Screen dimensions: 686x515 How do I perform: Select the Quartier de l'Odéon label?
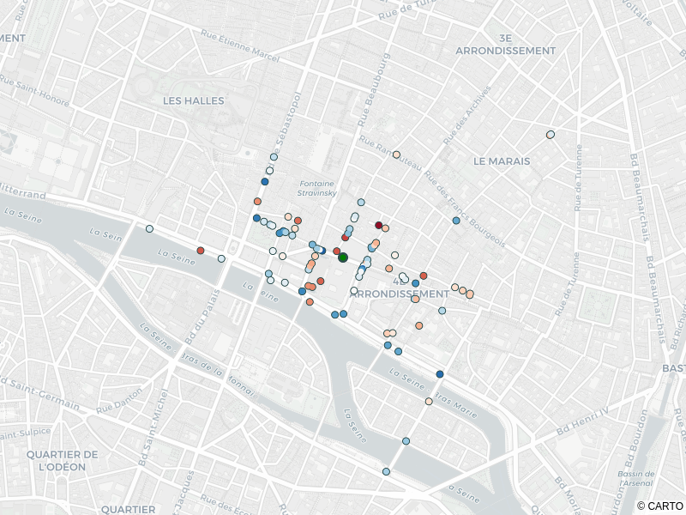tap(62, 460)
